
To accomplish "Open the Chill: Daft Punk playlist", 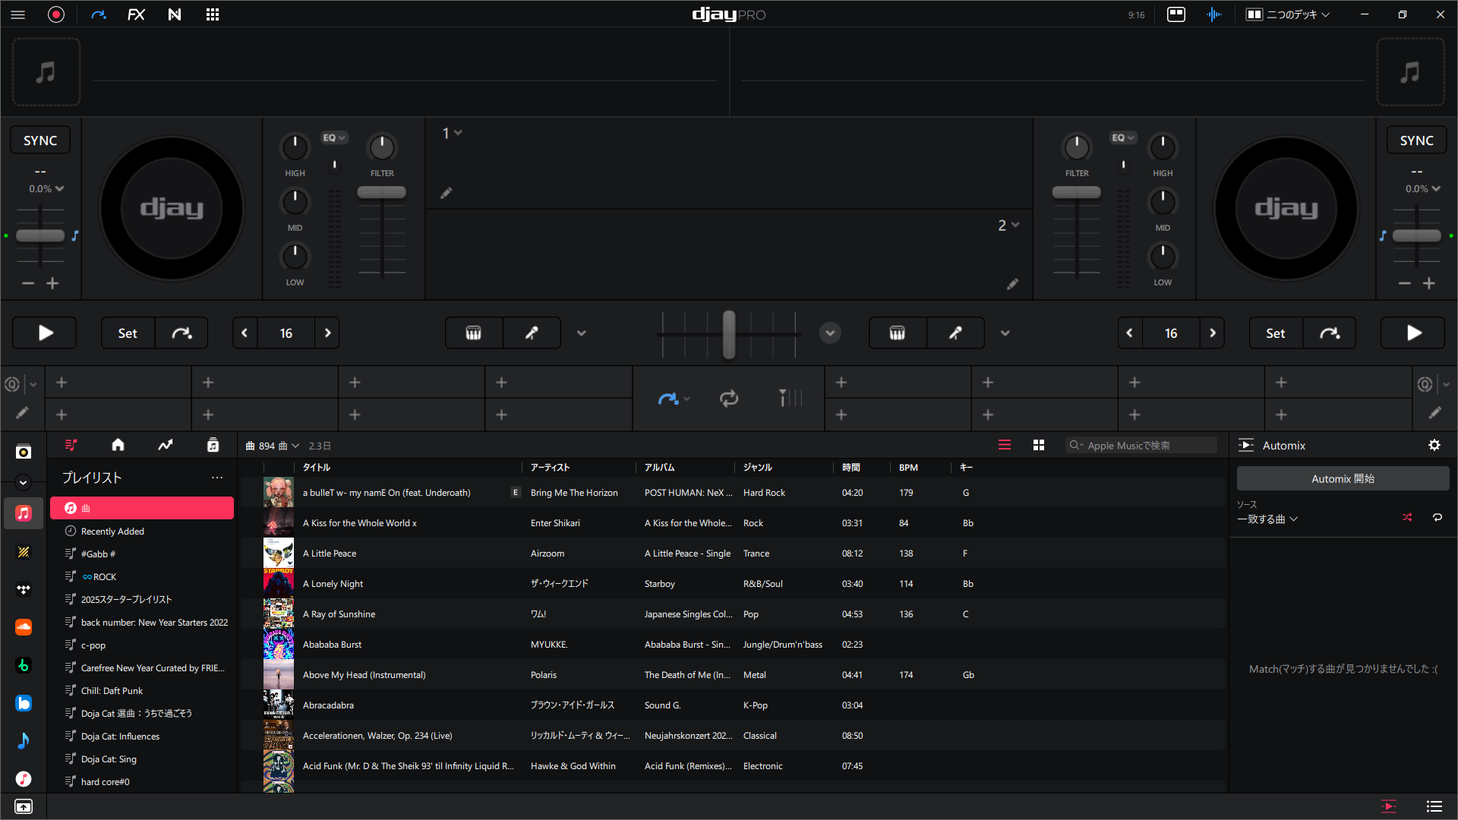I will click(142, 691).
